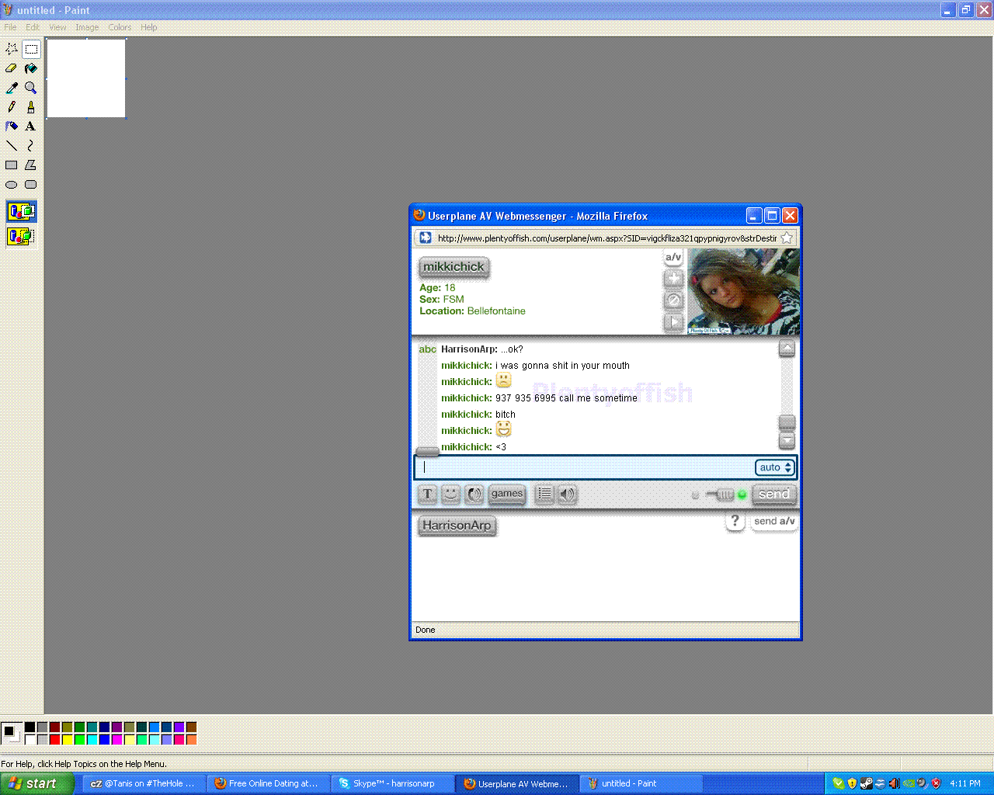Pick the magenta swatch in Paint palette

tap(116, 740)
